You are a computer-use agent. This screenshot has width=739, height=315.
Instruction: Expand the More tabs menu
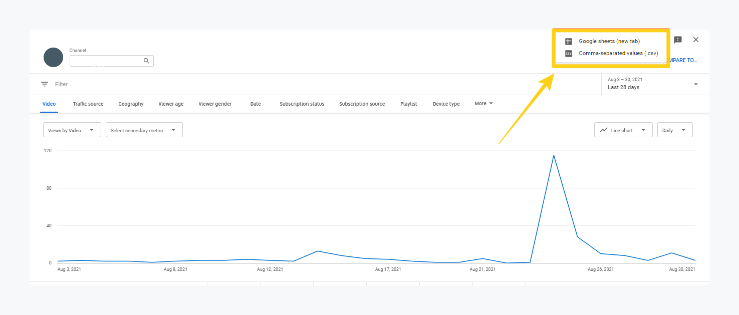pos(483,104)
